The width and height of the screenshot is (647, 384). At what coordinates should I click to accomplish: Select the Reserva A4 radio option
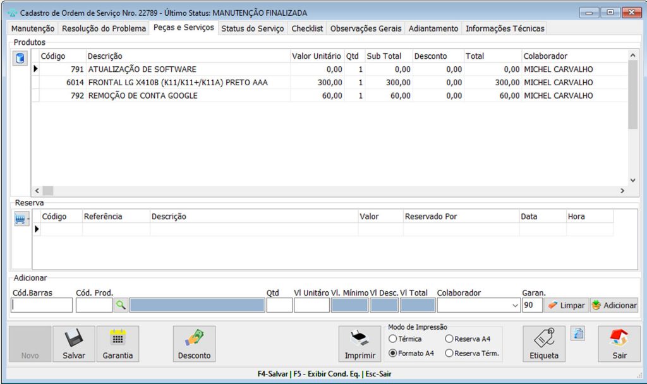point(449,339)
